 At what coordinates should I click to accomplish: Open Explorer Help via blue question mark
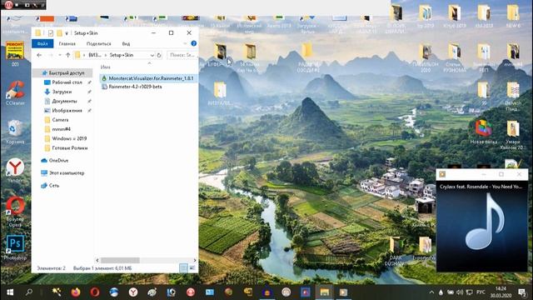tap(194, 43)
